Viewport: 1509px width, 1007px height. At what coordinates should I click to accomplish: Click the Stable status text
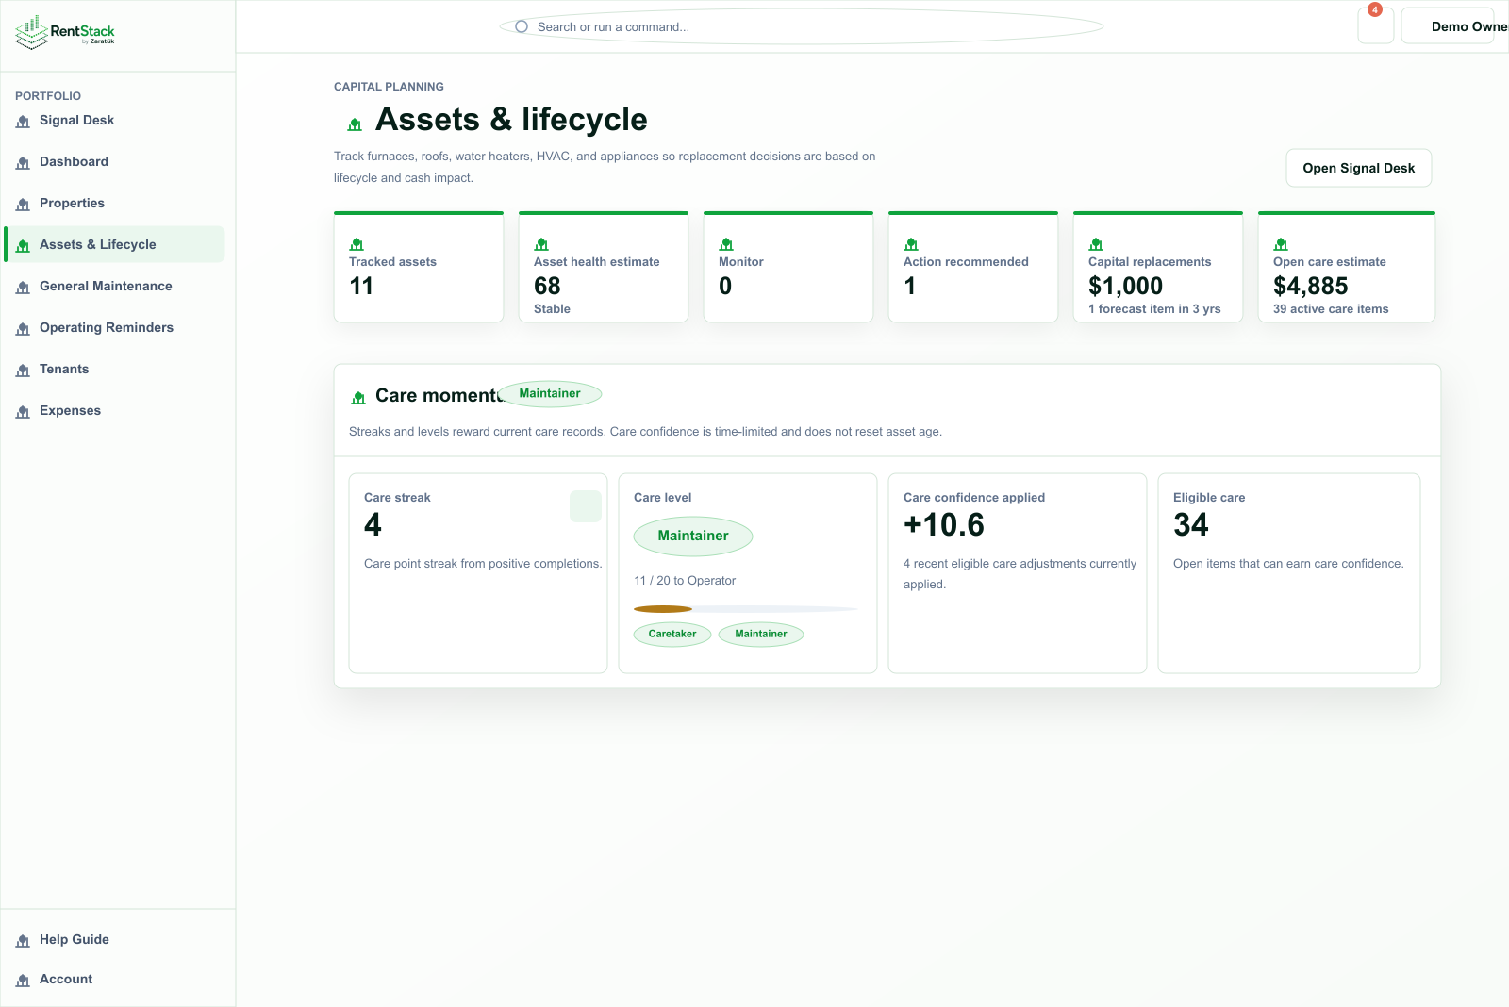[552, 308]
